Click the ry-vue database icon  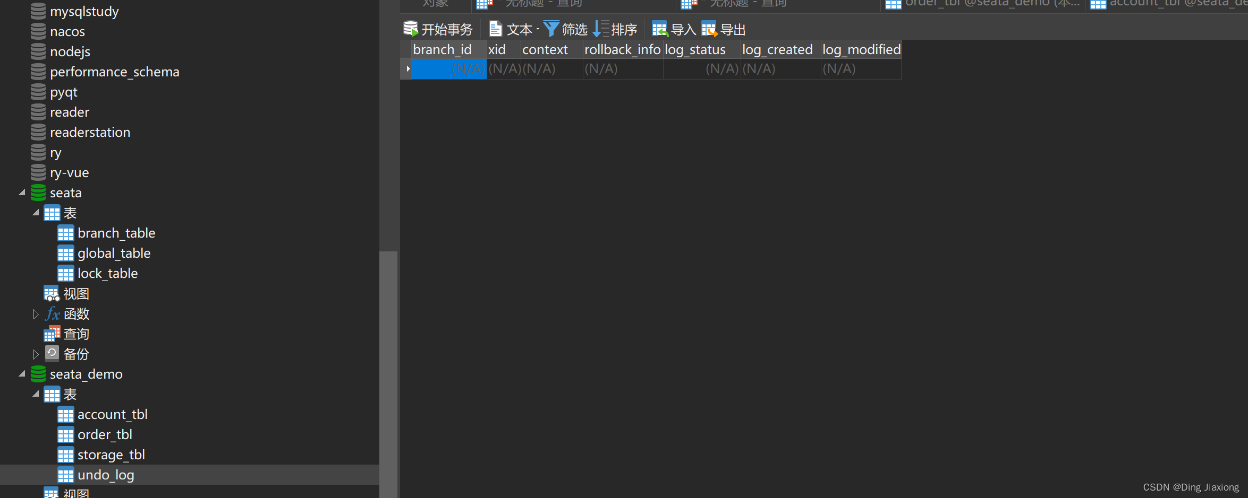coord(38,172)
